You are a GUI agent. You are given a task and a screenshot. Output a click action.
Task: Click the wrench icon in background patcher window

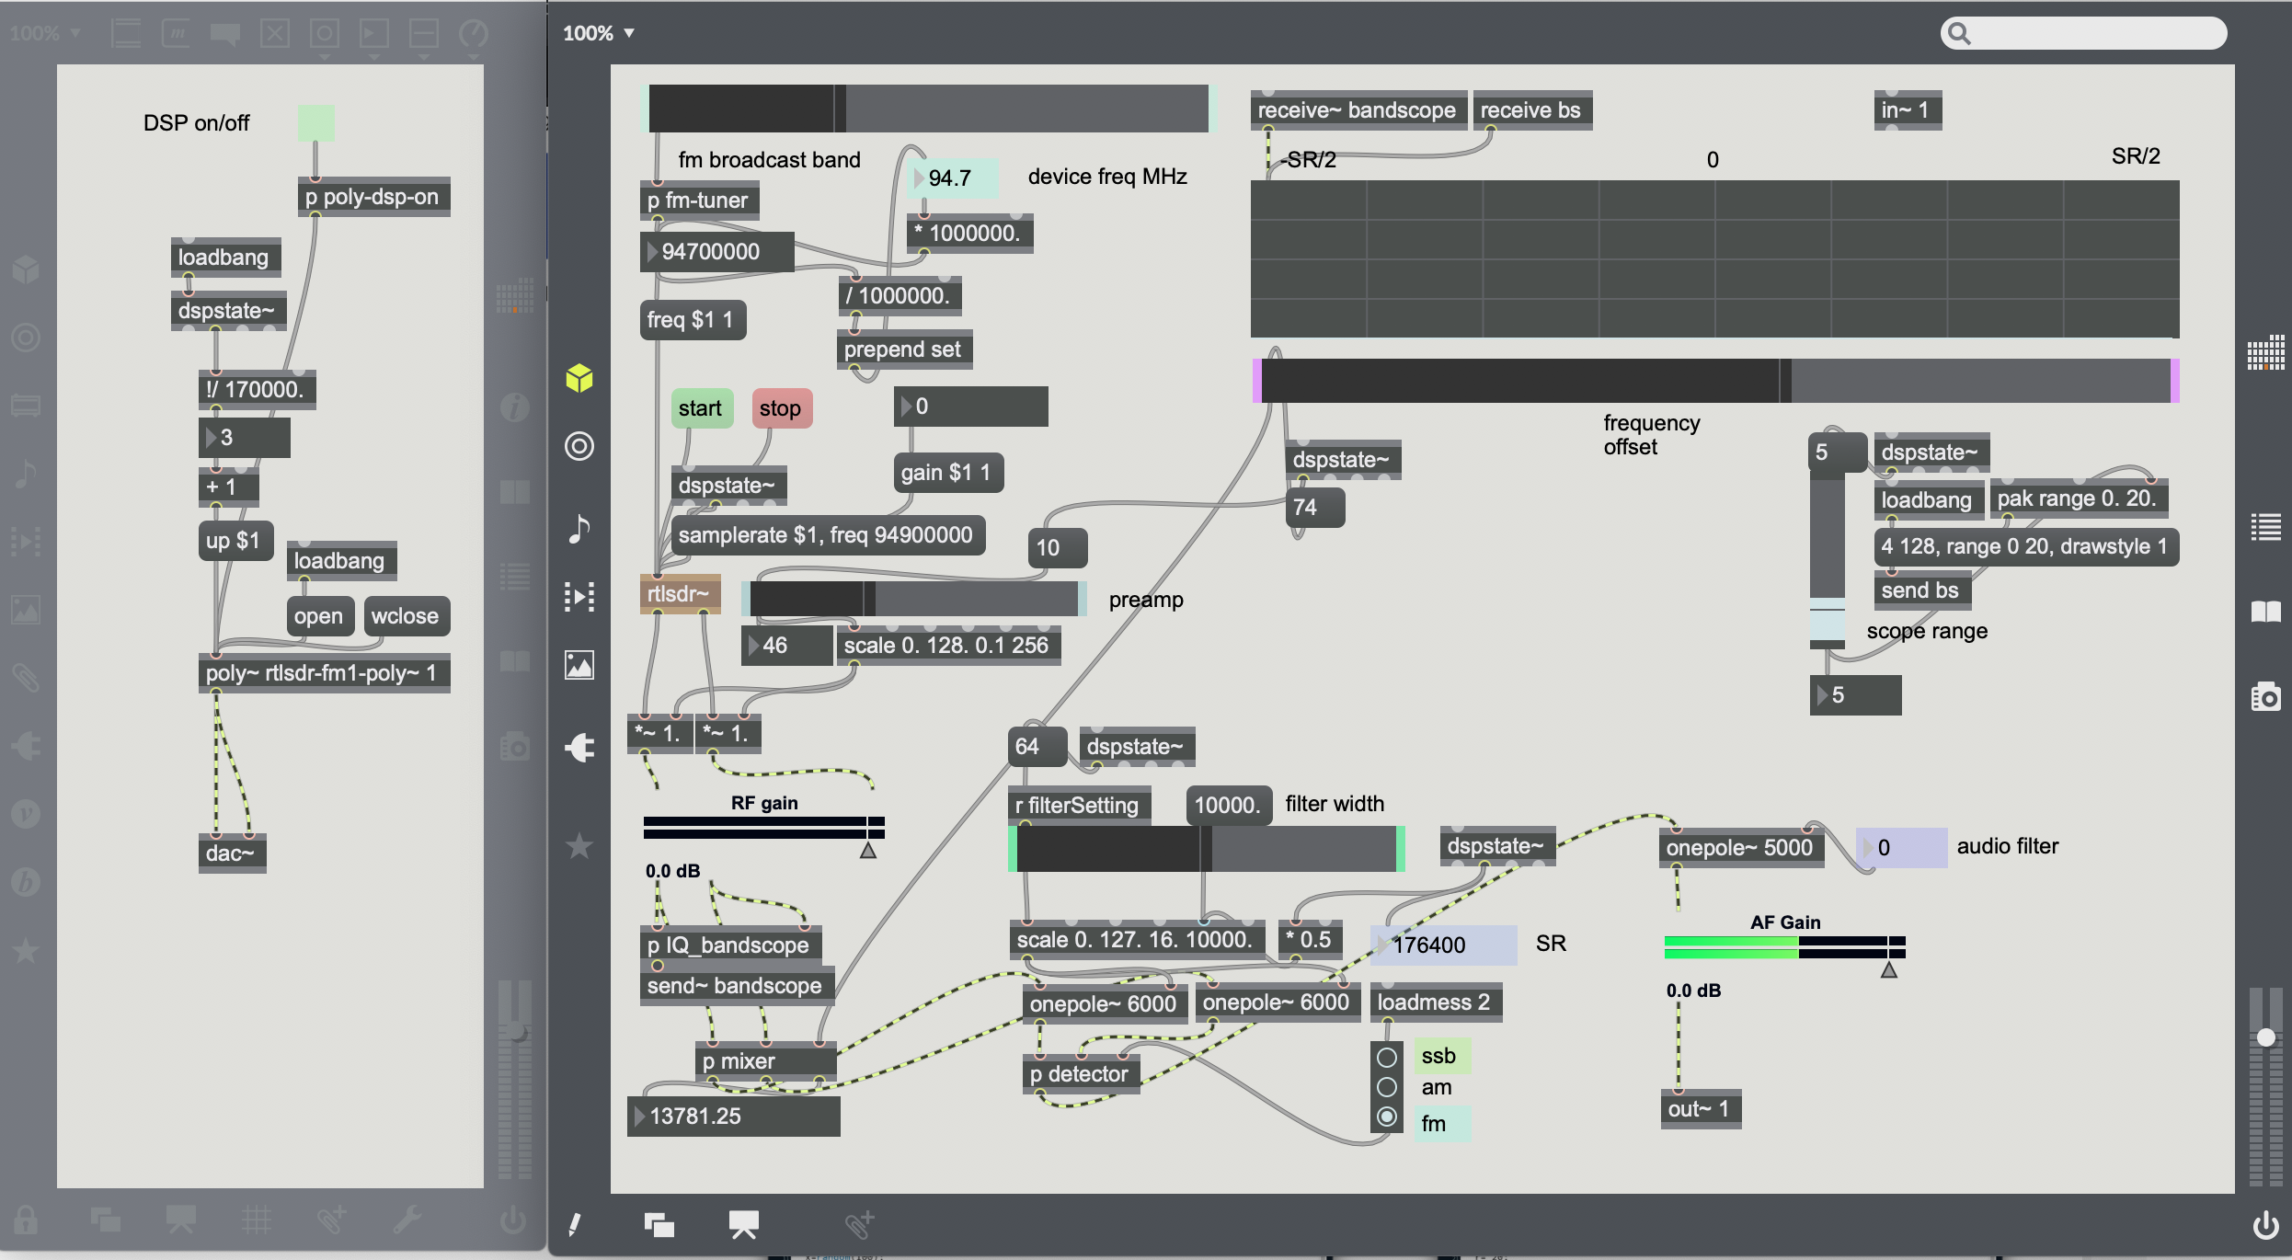point(407,1220)
